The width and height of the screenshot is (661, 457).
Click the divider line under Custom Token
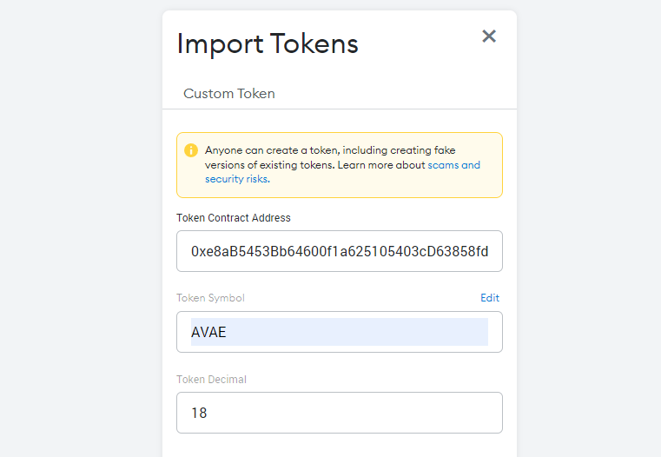pos(340,109)
